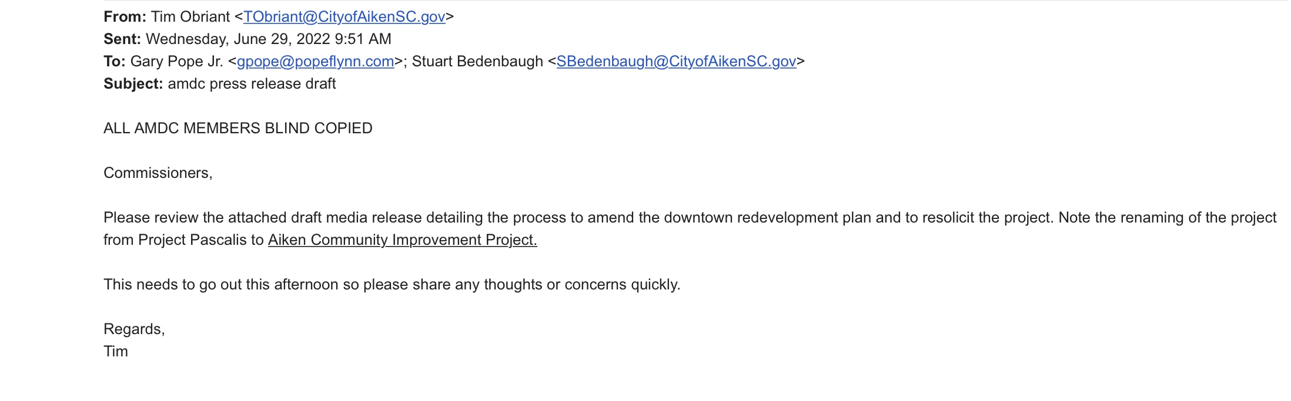Screen dimensions: 1291x401
Task: Click the gpope@popeflynn.com email link
Action: [315, 62]
